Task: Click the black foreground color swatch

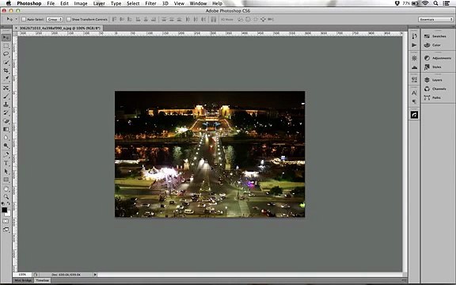Action: (4, 210)
